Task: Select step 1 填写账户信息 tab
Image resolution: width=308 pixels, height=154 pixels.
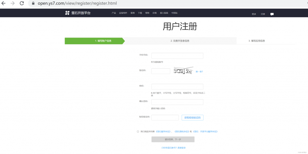Action: pos(95,41)
